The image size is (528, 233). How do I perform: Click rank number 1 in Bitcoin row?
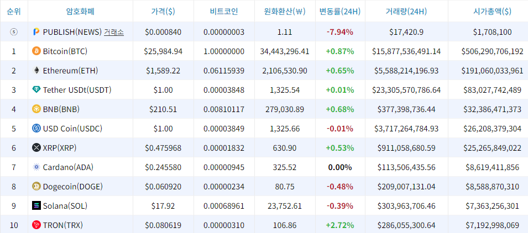click(x=14, y=51)
